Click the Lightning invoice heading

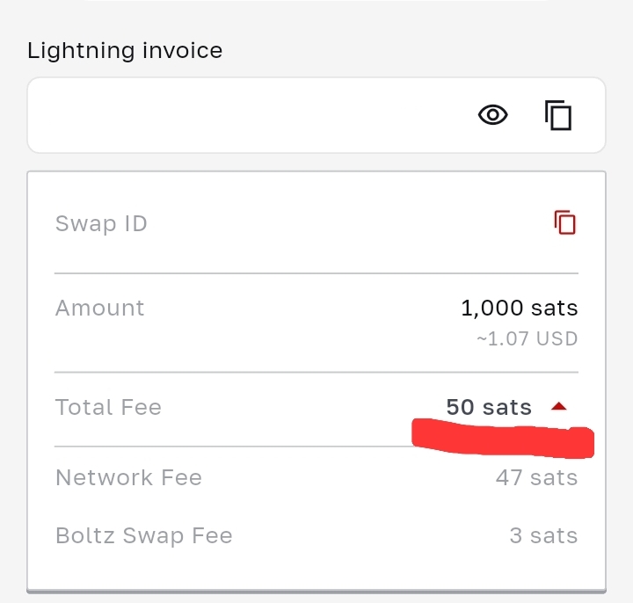(x=125, y=50)
